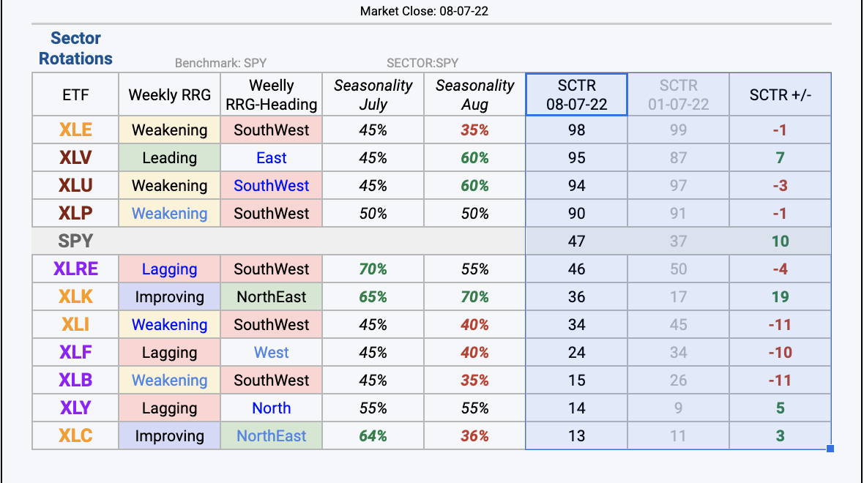Click the SPY SCTR value 47
This screenshot has height=483, width=864.
(576, 241)
